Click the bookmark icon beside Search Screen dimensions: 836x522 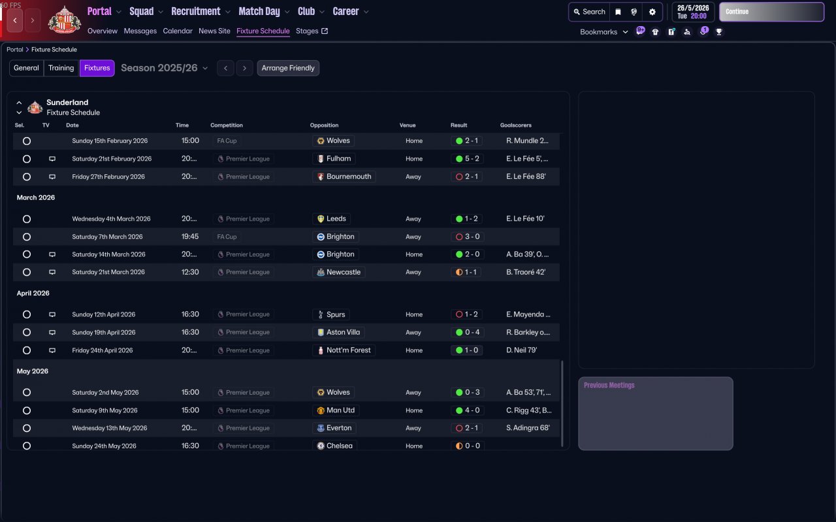[x=618, y=12]
